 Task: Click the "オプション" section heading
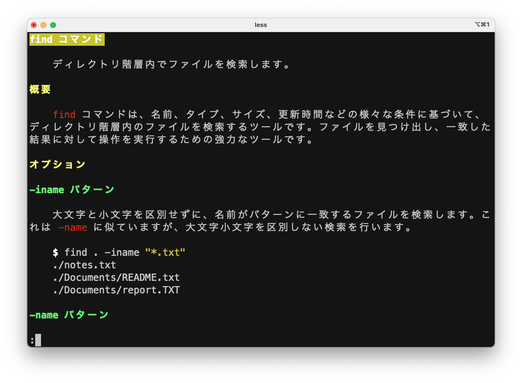(57, 165)
